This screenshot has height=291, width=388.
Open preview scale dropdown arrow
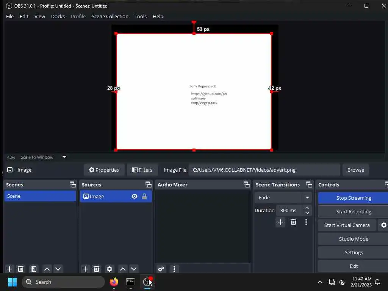point(64,157)
